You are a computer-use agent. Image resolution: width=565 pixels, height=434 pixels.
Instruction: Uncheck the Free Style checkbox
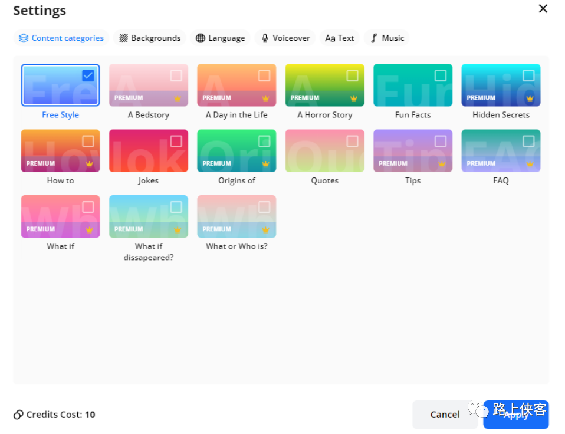click(x=88, y=75)
